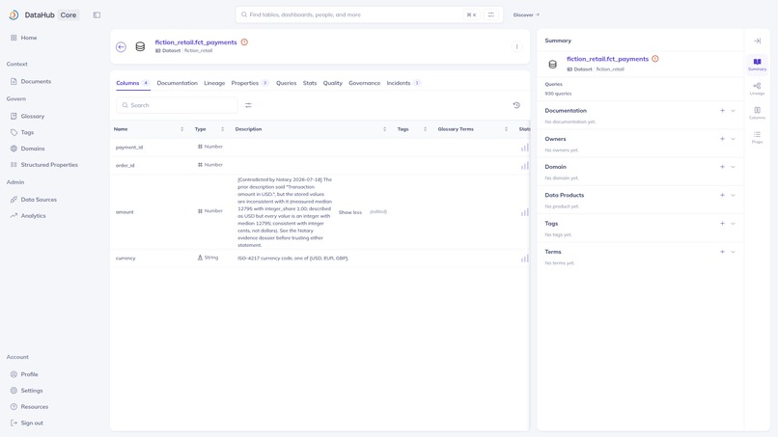The height and width of the screenshot is (437, 778).
Task: Add a glossary term with the plus button in Summary
Action: click(722, 252)
